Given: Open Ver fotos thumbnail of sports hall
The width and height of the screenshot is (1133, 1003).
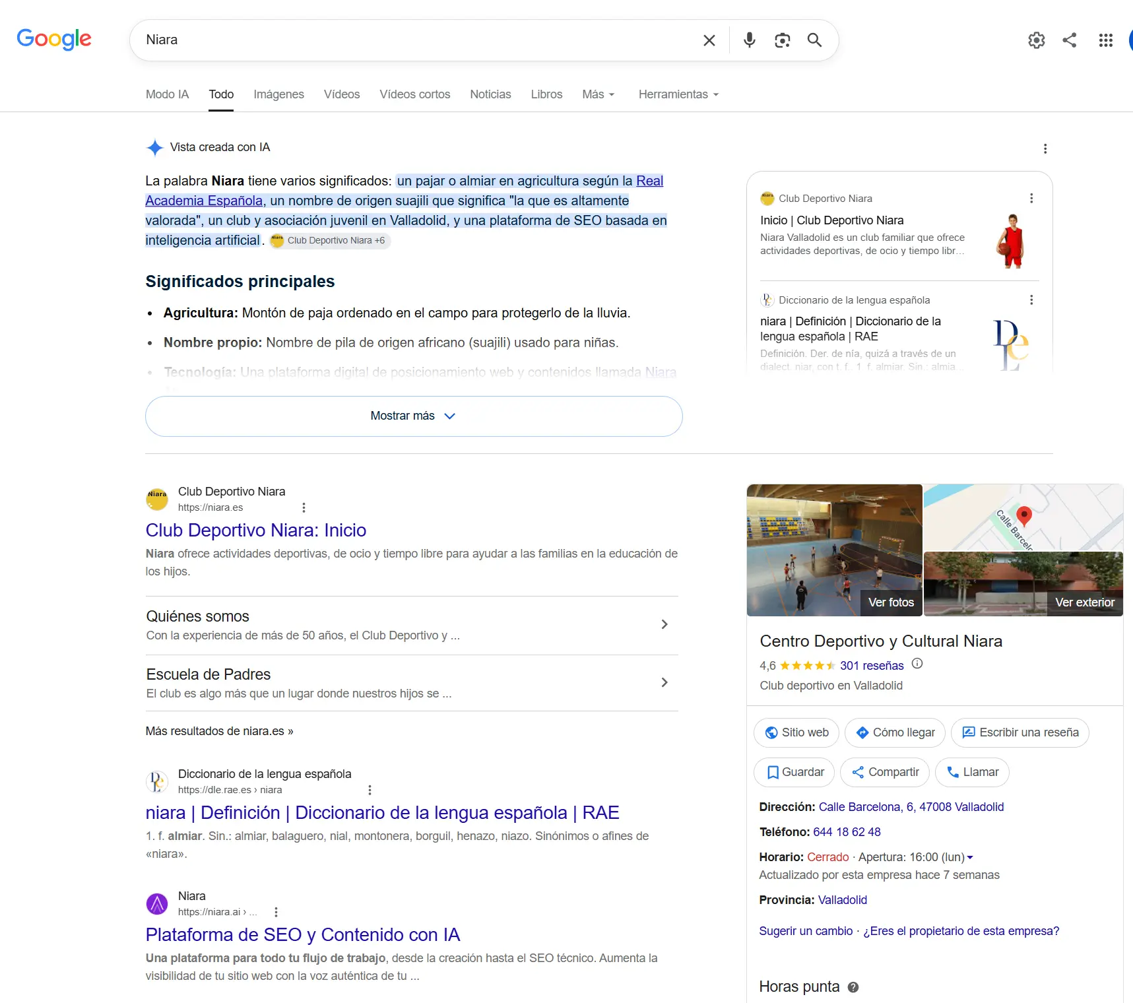Looking at the screenshot, I should click(835, 550).
